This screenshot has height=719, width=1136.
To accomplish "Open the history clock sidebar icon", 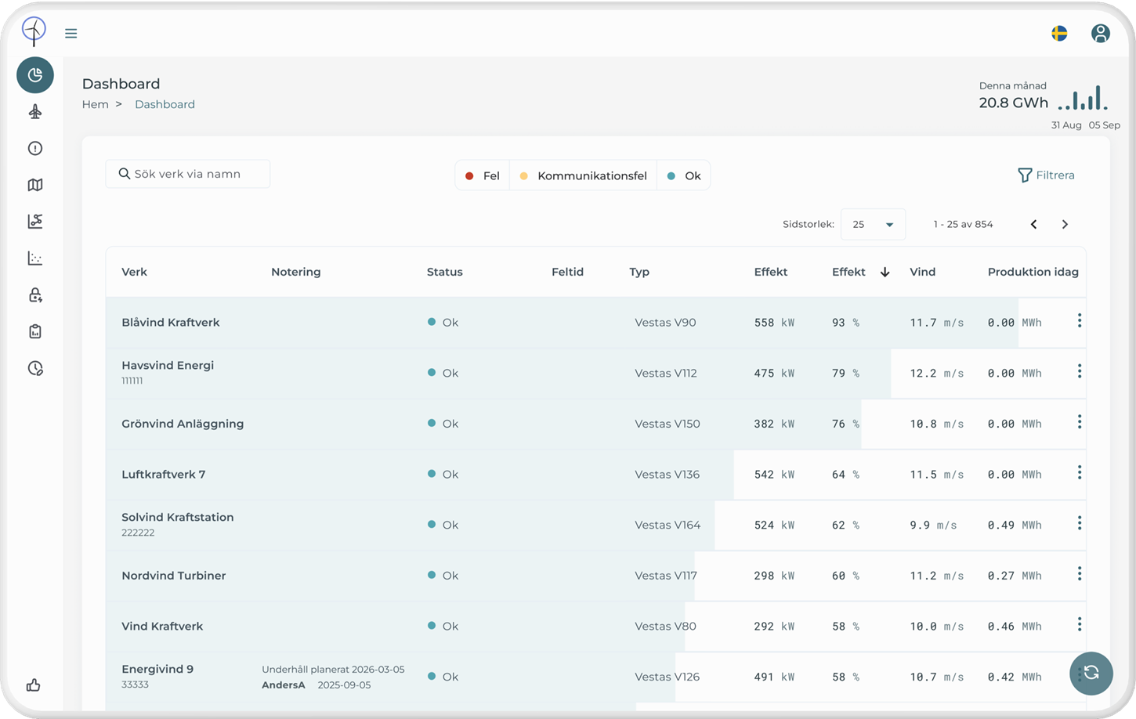I will (x=34, y=368).
